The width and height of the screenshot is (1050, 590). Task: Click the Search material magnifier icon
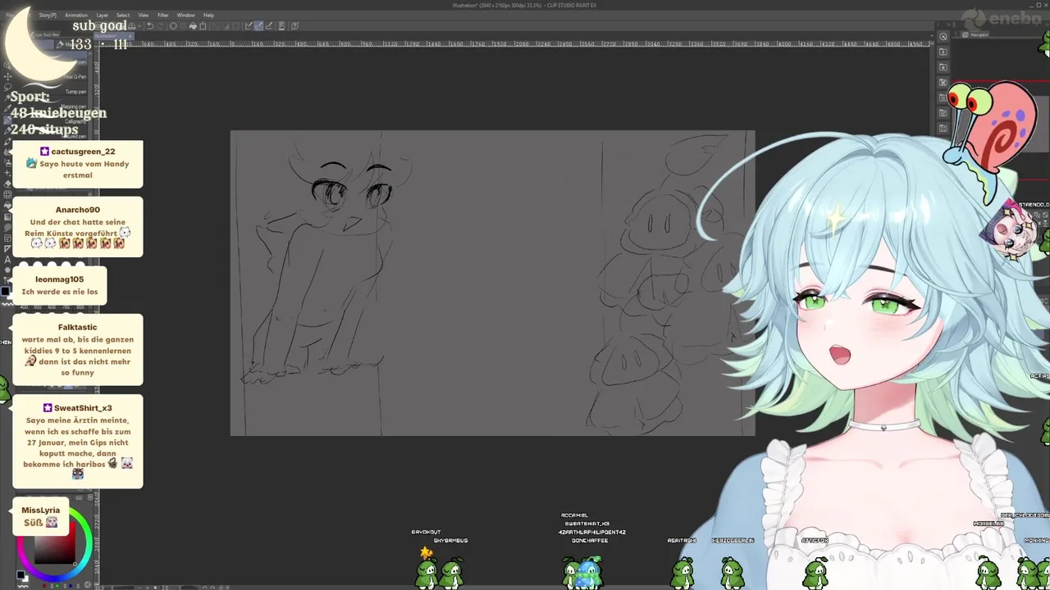pos(943,36)
